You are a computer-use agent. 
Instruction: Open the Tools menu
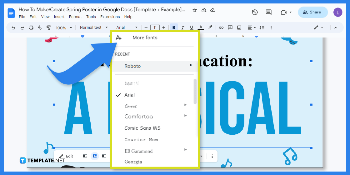pos(91,17)
